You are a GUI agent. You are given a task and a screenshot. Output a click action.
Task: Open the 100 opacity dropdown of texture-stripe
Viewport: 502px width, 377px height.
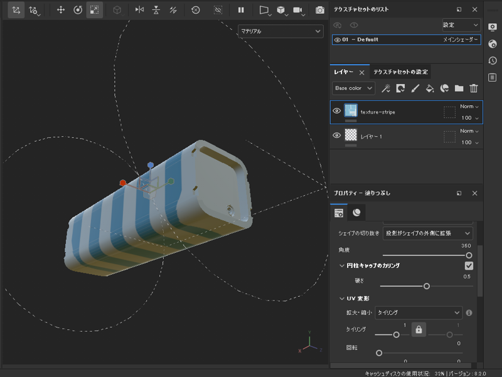470,118
